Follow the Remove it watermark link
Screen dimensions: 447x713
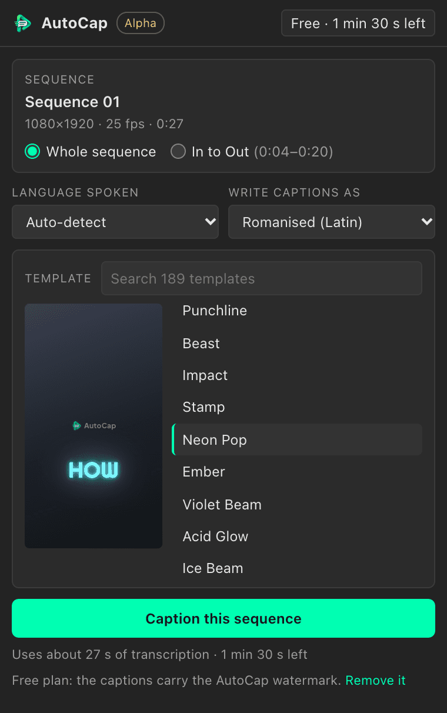click(x=376, y=681)
